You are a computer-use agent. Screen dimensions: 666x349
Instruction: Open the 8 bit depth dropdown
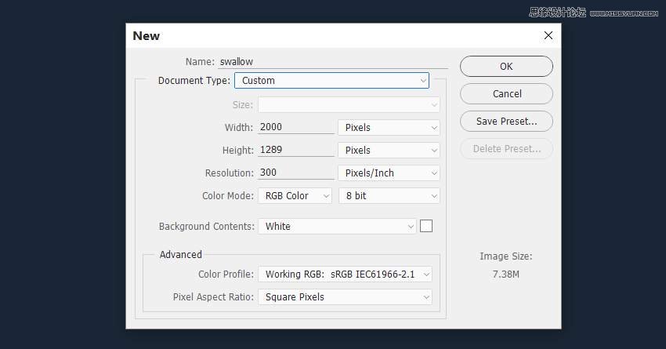[389, 195]
